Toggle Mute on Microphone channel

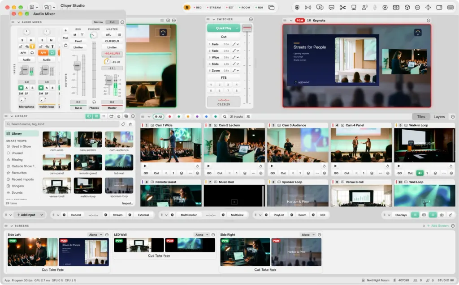click(31, 40)
